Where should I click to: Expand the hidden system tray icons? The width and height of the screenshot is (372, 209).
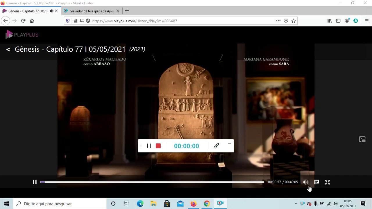tap(296, 203)
